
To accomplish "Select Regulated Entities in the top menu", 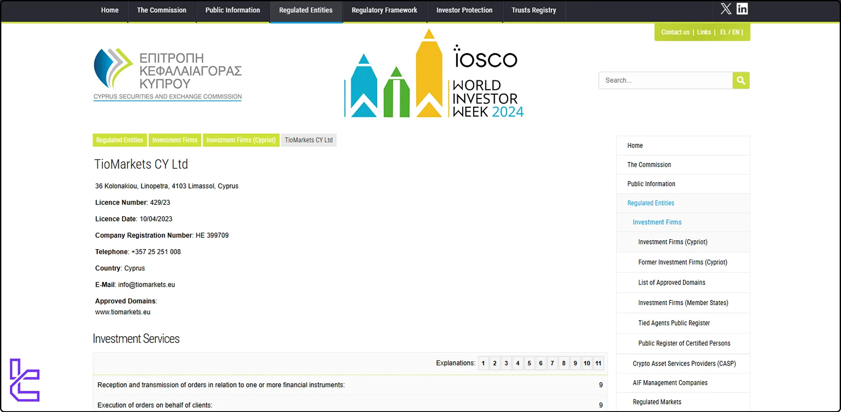I will 306,11.
